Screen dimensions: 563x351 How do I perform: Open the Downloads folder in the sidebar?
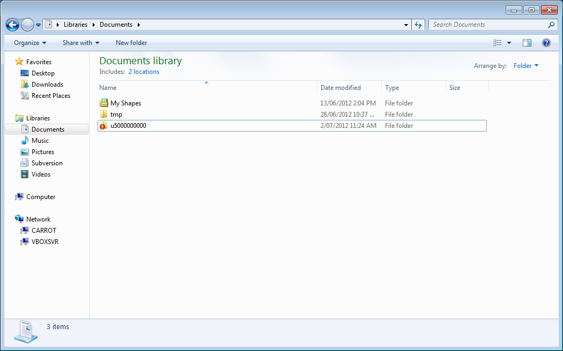[x=47, y=84]
